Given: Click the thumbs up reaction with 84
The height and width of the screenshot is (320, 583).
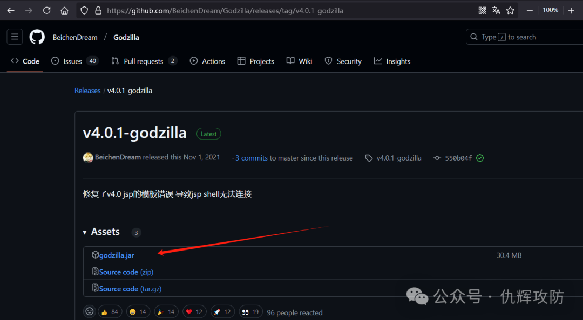Looking at the screenshot, I should point(110,312).
